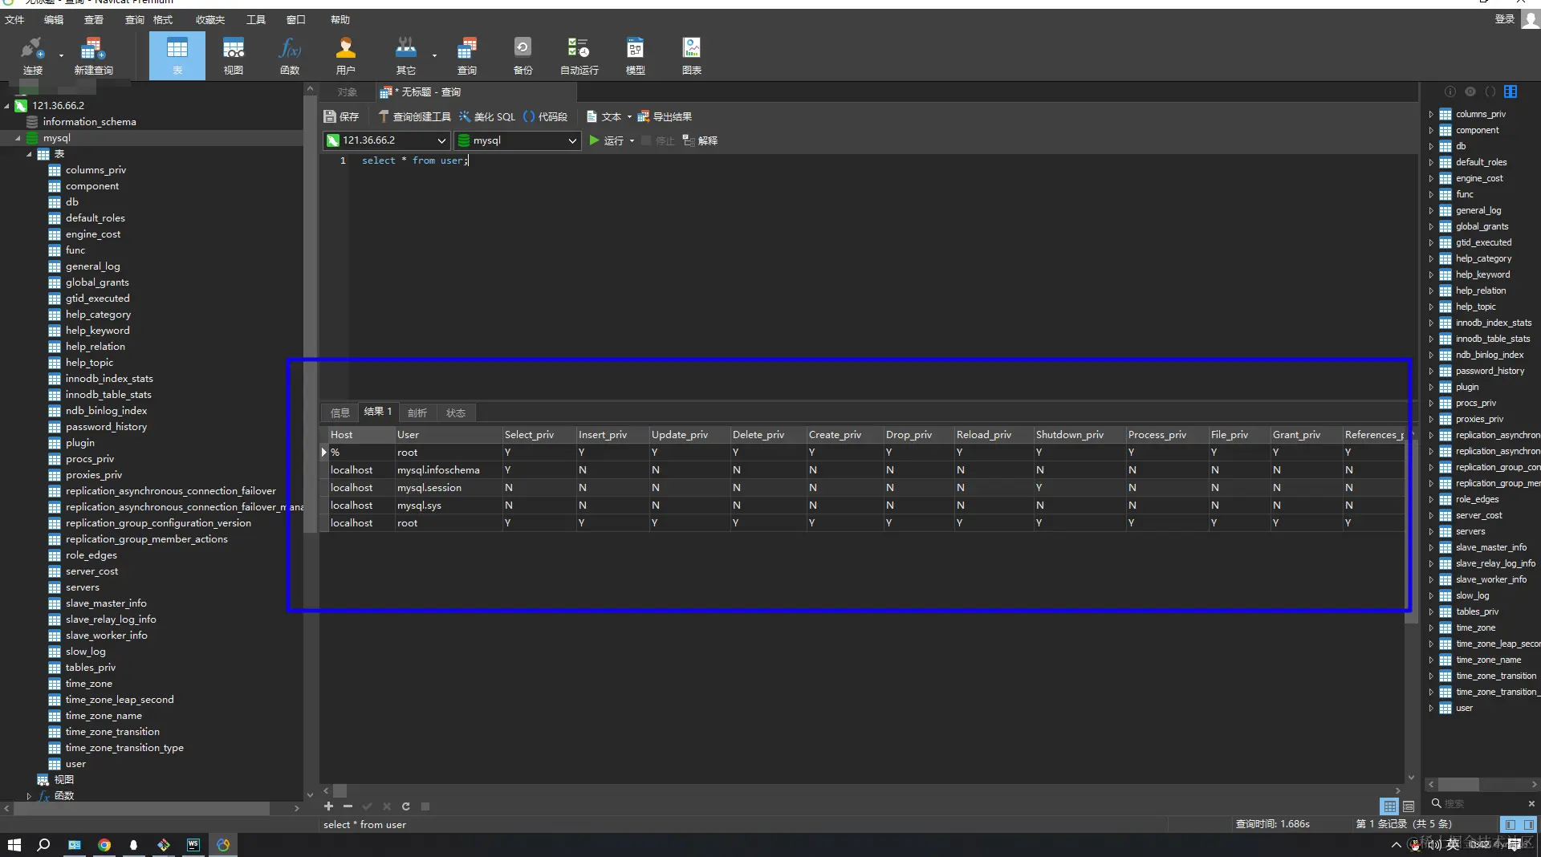Click the 美化 SQL (Beautify SQL) button
1541x857 pixels.
point(487,117)
